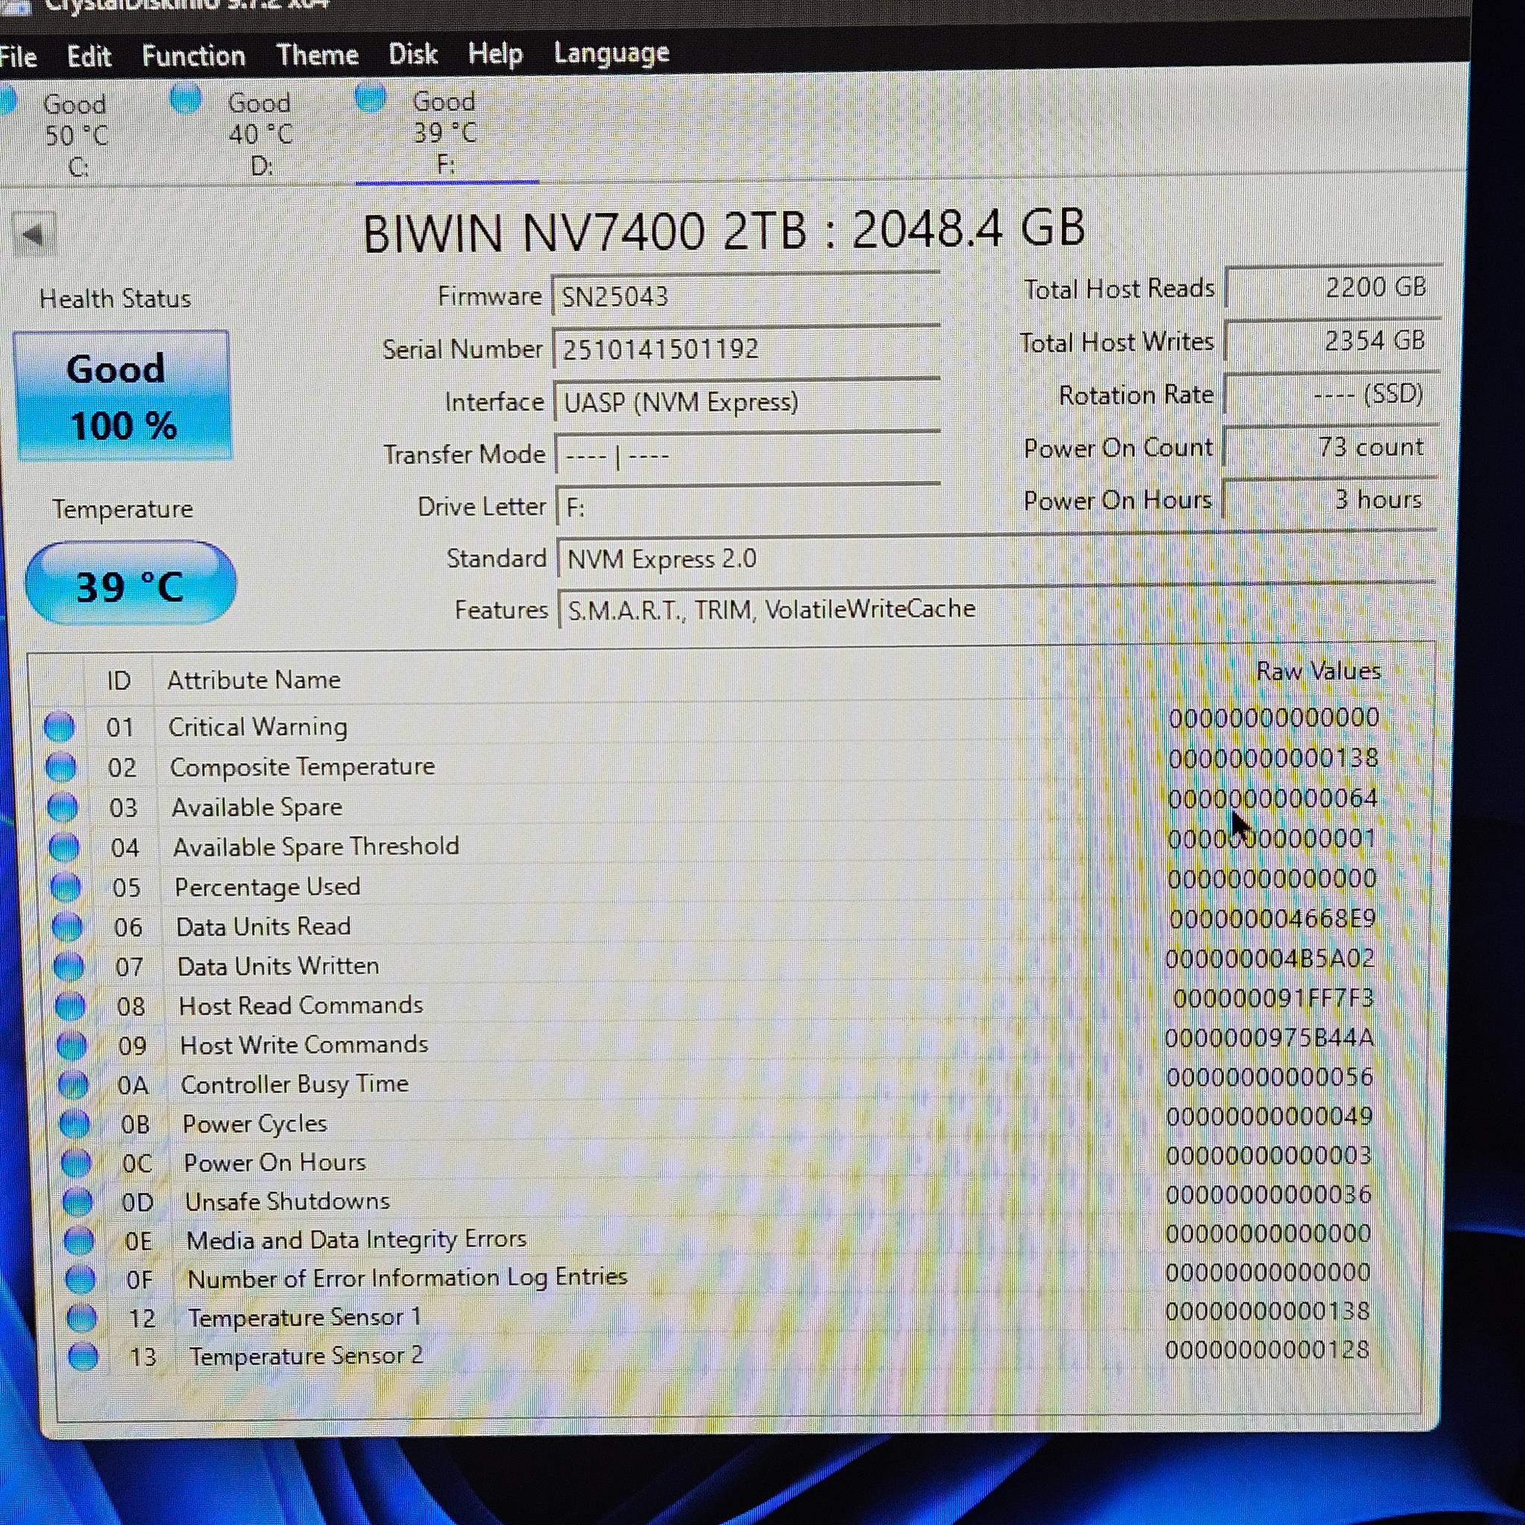Click the Features field with S.M.A.R.T., TRIM

pyautogui.click(x=996, y=608)
